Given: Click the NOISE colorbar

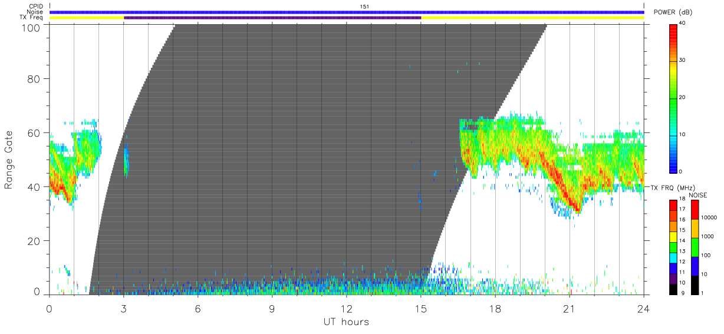Looking at the screenshot, I should coord(694,247).
